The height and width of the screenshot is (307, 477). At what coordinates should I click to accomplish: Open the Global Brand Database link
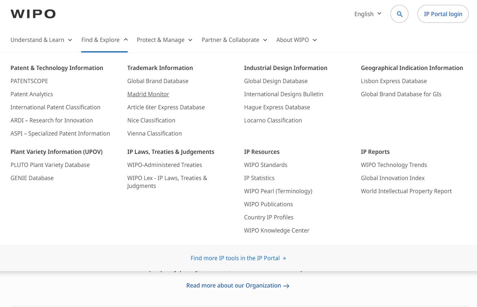[x=158, y=81]
